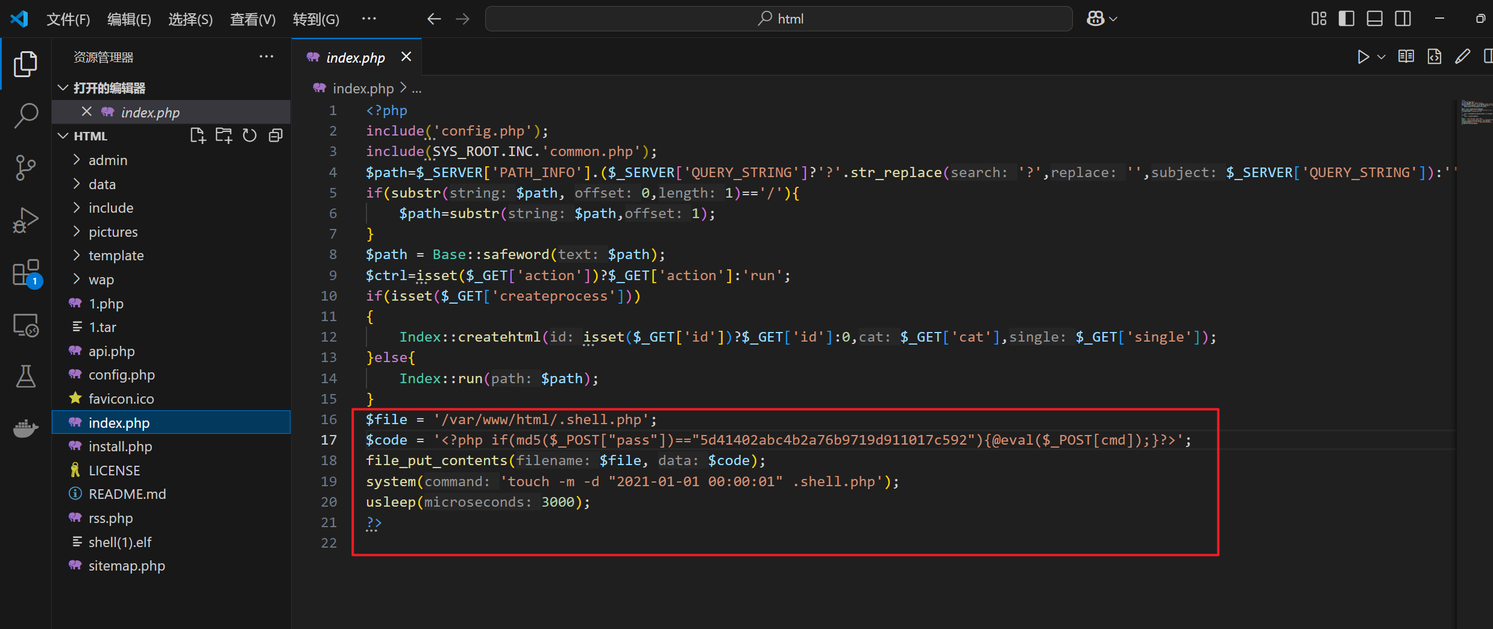
Task: Open Copilot chat icon in title bar
Action: (x=1095, y=19)
